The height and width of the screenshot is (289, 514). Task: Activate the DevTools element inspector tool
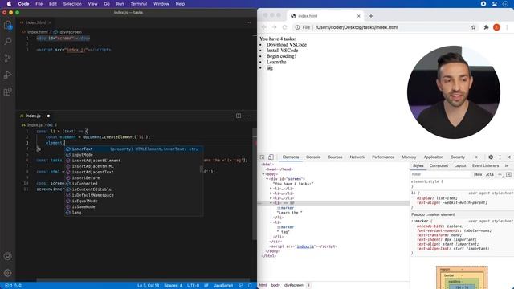click(262, 157)
